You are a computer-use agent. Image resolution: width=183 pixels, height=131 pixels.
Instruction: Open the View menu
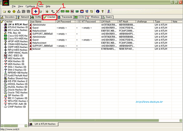point(21,6)
